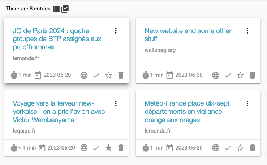Delete the JO de Paris 2024 entry
Viewport: 267px width, 165px height.
click(x=121, y=75)
